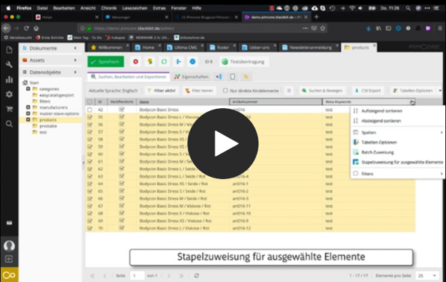This screenshot has width=446, height=282.
Task: Expand the Assets panel arrow
Action: [76, 60]
